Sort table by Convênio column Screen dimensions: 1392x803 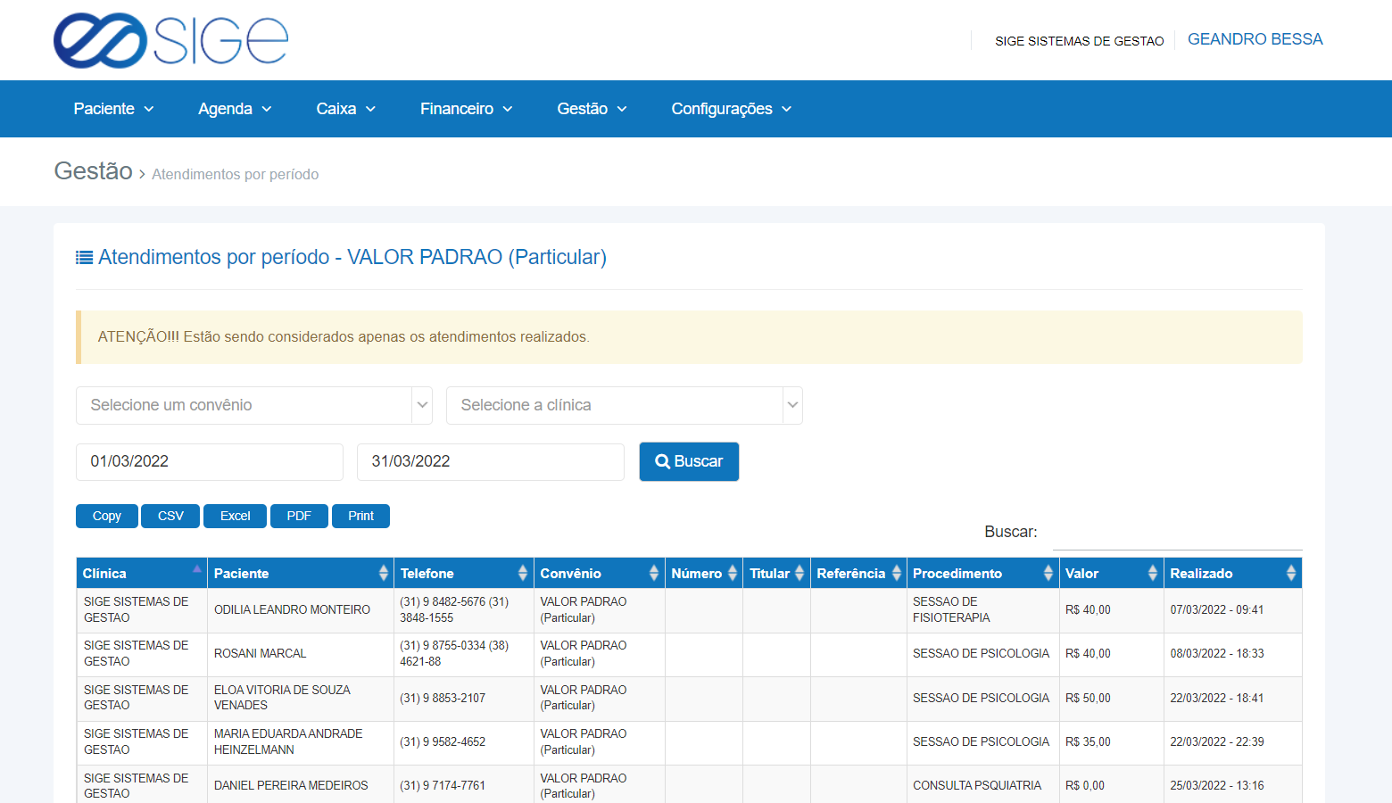pos(600,573)
